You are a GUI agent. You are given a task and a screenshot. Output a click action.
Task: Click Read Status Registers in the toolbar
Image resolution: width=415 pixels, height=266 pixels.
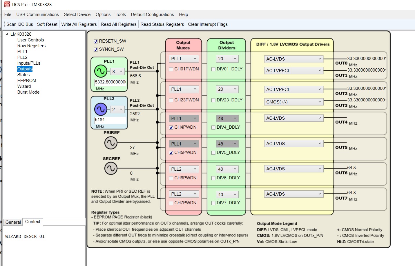tap(162, 24)
